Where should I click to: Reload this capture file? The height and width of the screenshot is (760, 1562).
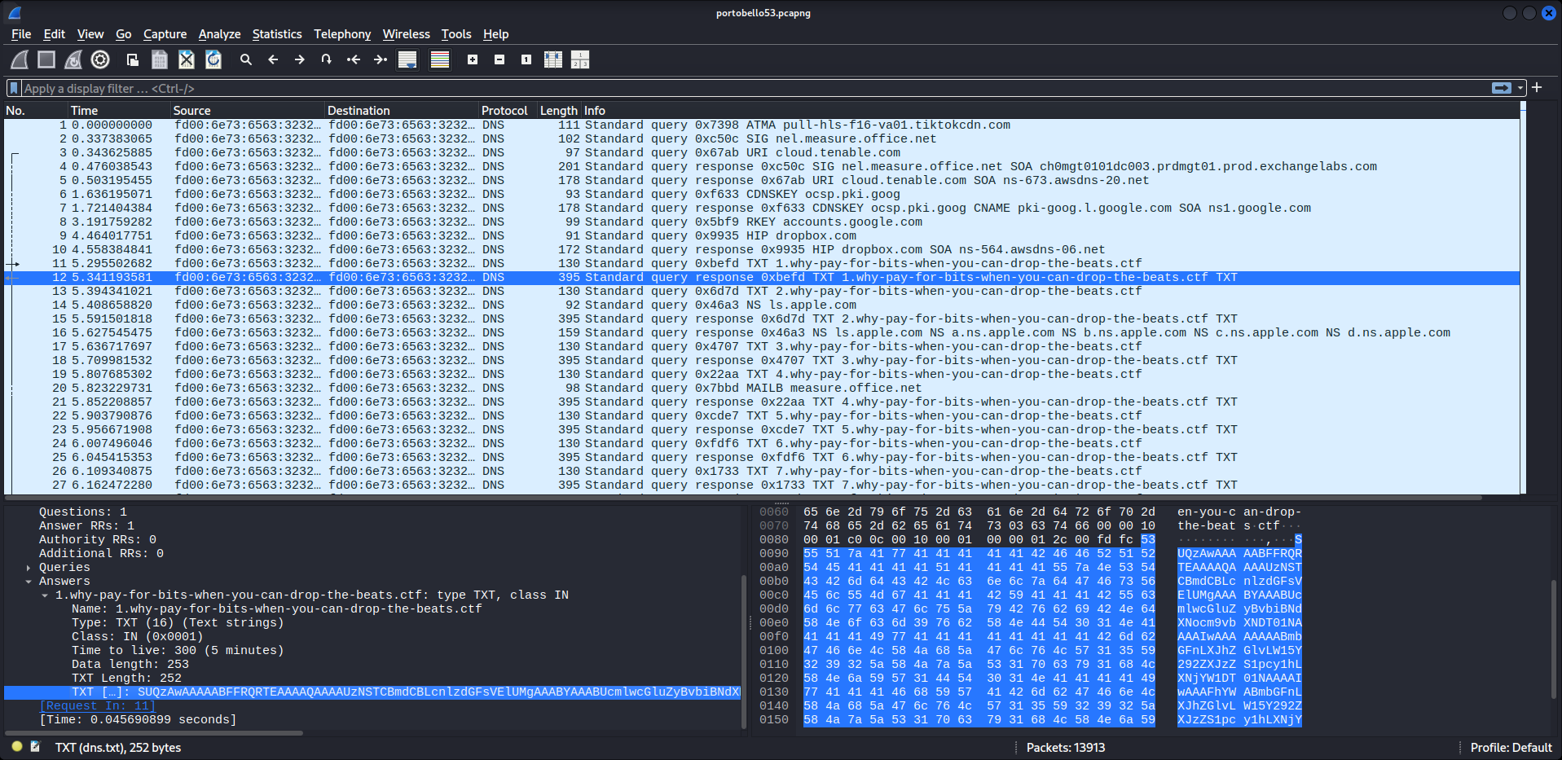pos(213,59)
